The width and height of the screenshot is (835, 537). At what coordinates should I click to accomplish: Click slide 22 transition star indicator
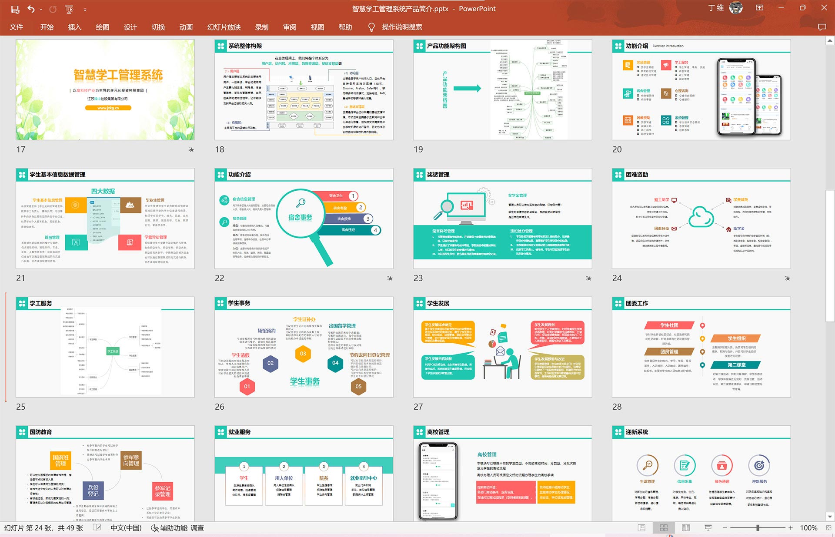click(x=390, y=278)
